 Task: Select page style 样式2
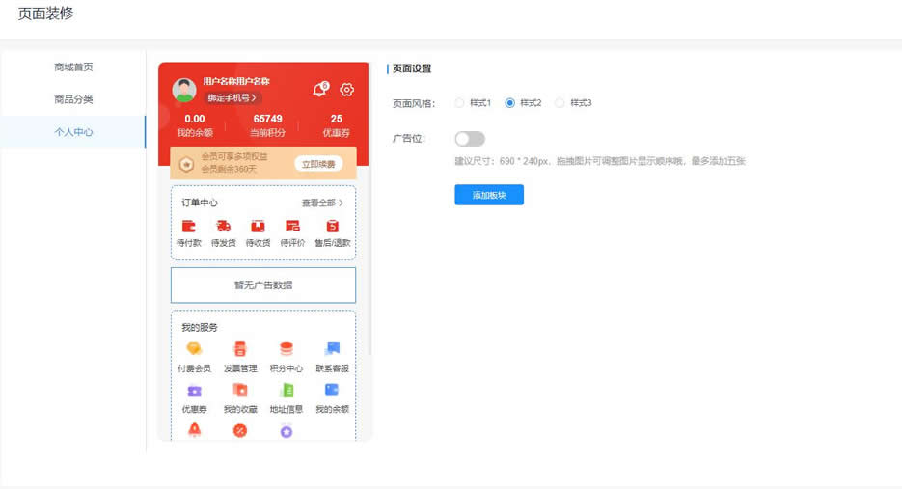point(509,103)
